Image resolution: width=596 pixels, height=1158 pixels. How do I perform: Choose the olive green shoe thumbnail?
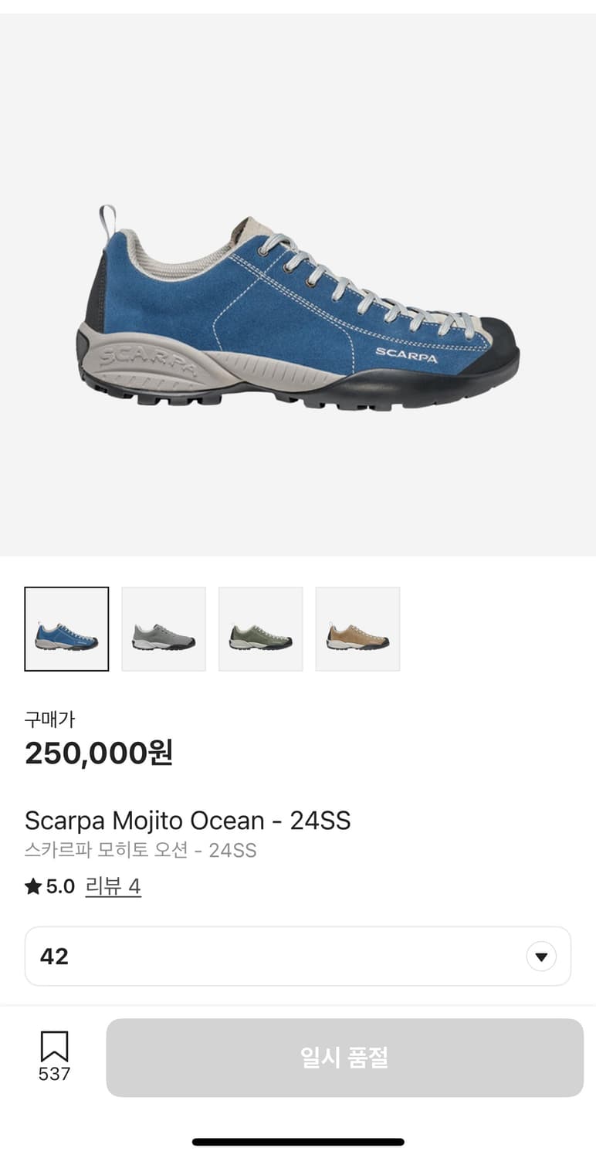point(261,629)
